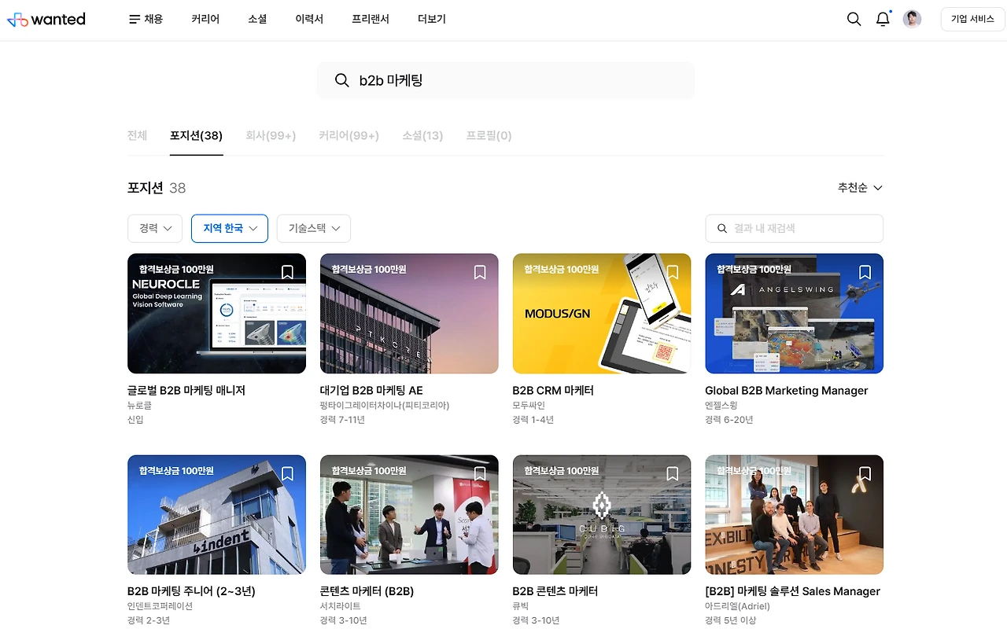Bookmark the Global B2B Marketing Manager position
Image resolution: width=1007 pixels, height=640 pixels.
865,272
